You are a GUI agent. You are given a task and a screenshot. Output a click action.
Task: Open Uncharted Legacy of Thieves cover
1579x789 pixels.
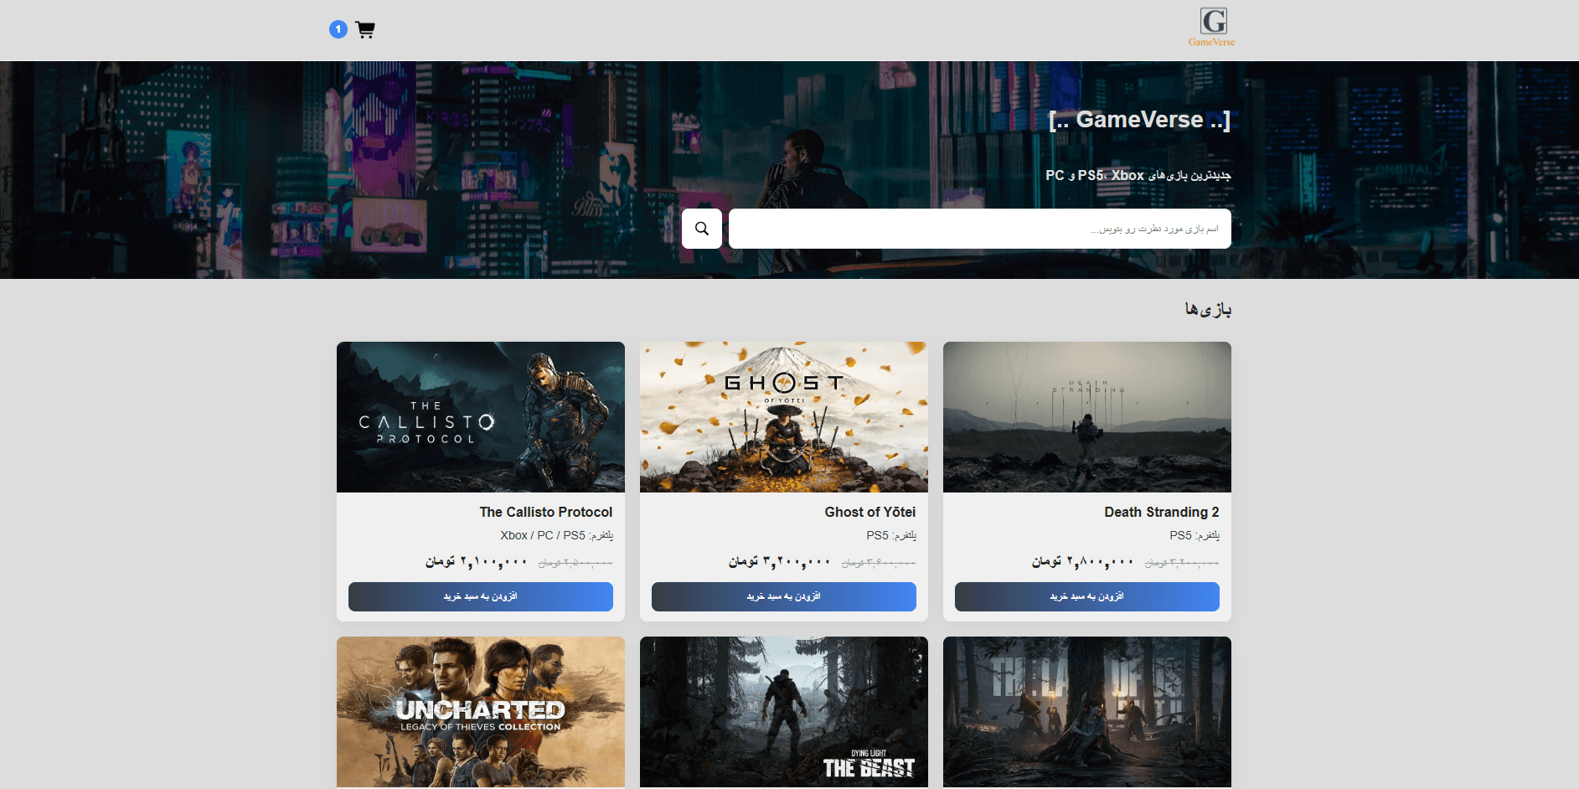[481, 712]
